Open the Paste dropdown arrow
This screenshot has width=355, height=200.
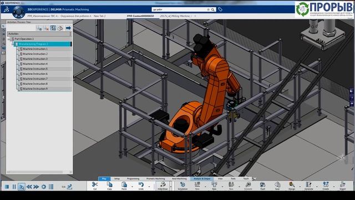[x=132, y=187]
